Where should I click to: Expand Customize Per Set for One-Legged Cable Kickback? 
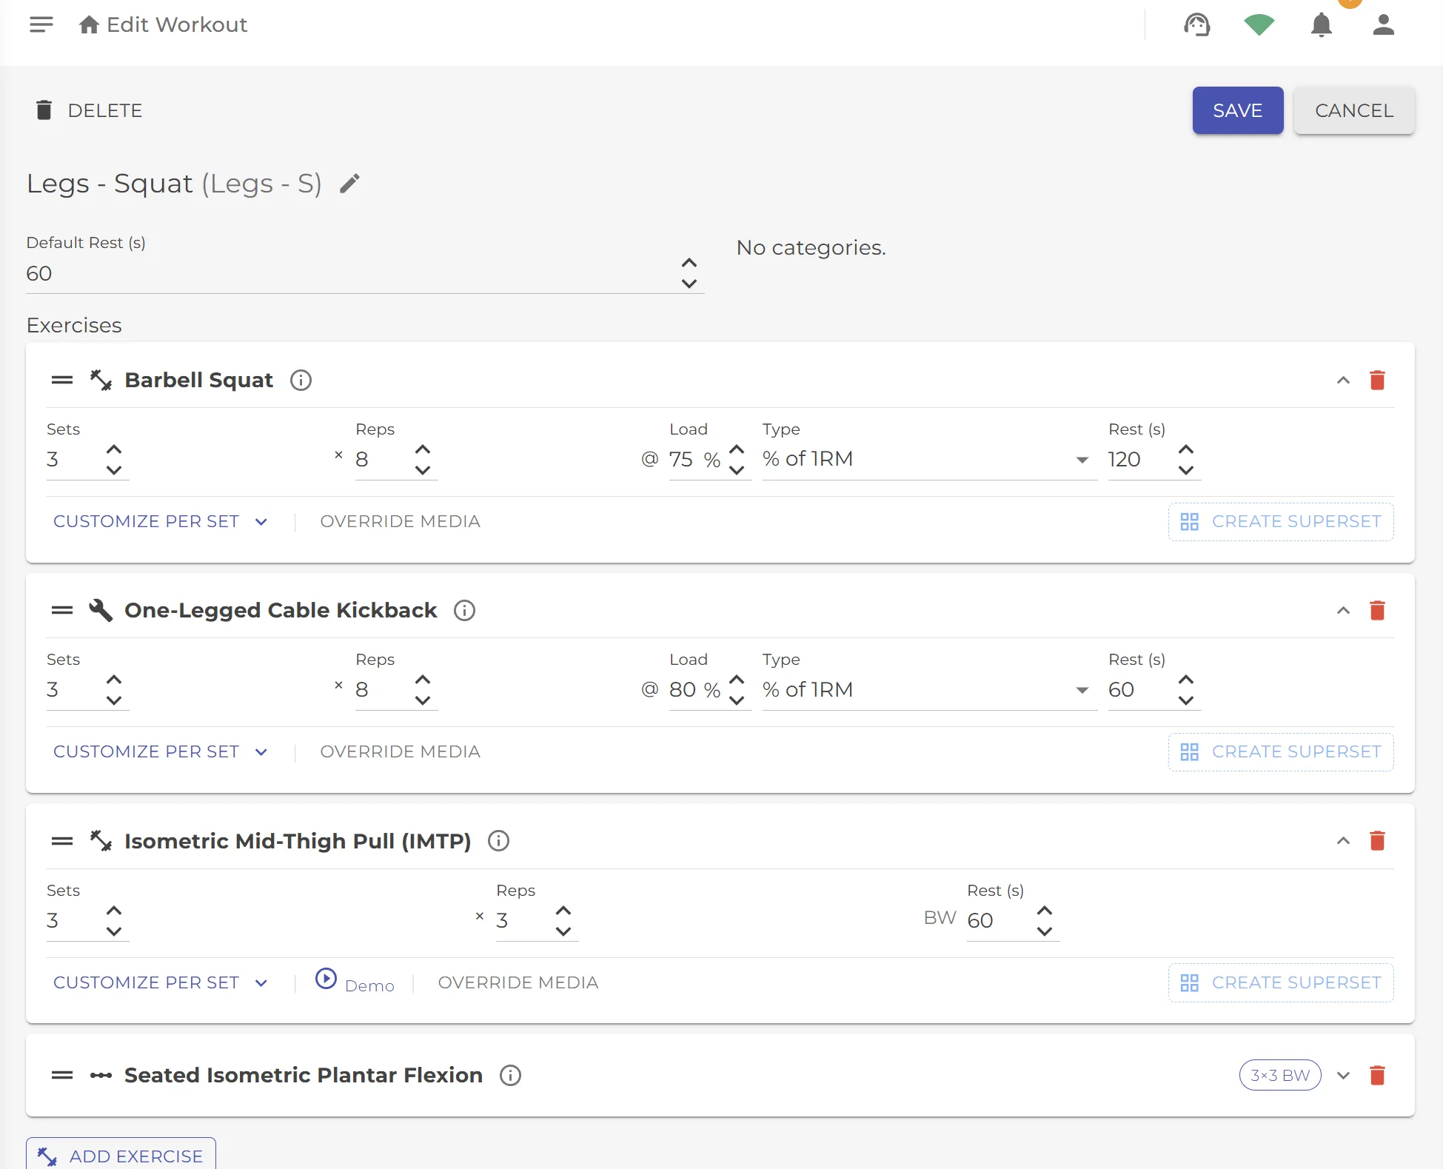160,751
